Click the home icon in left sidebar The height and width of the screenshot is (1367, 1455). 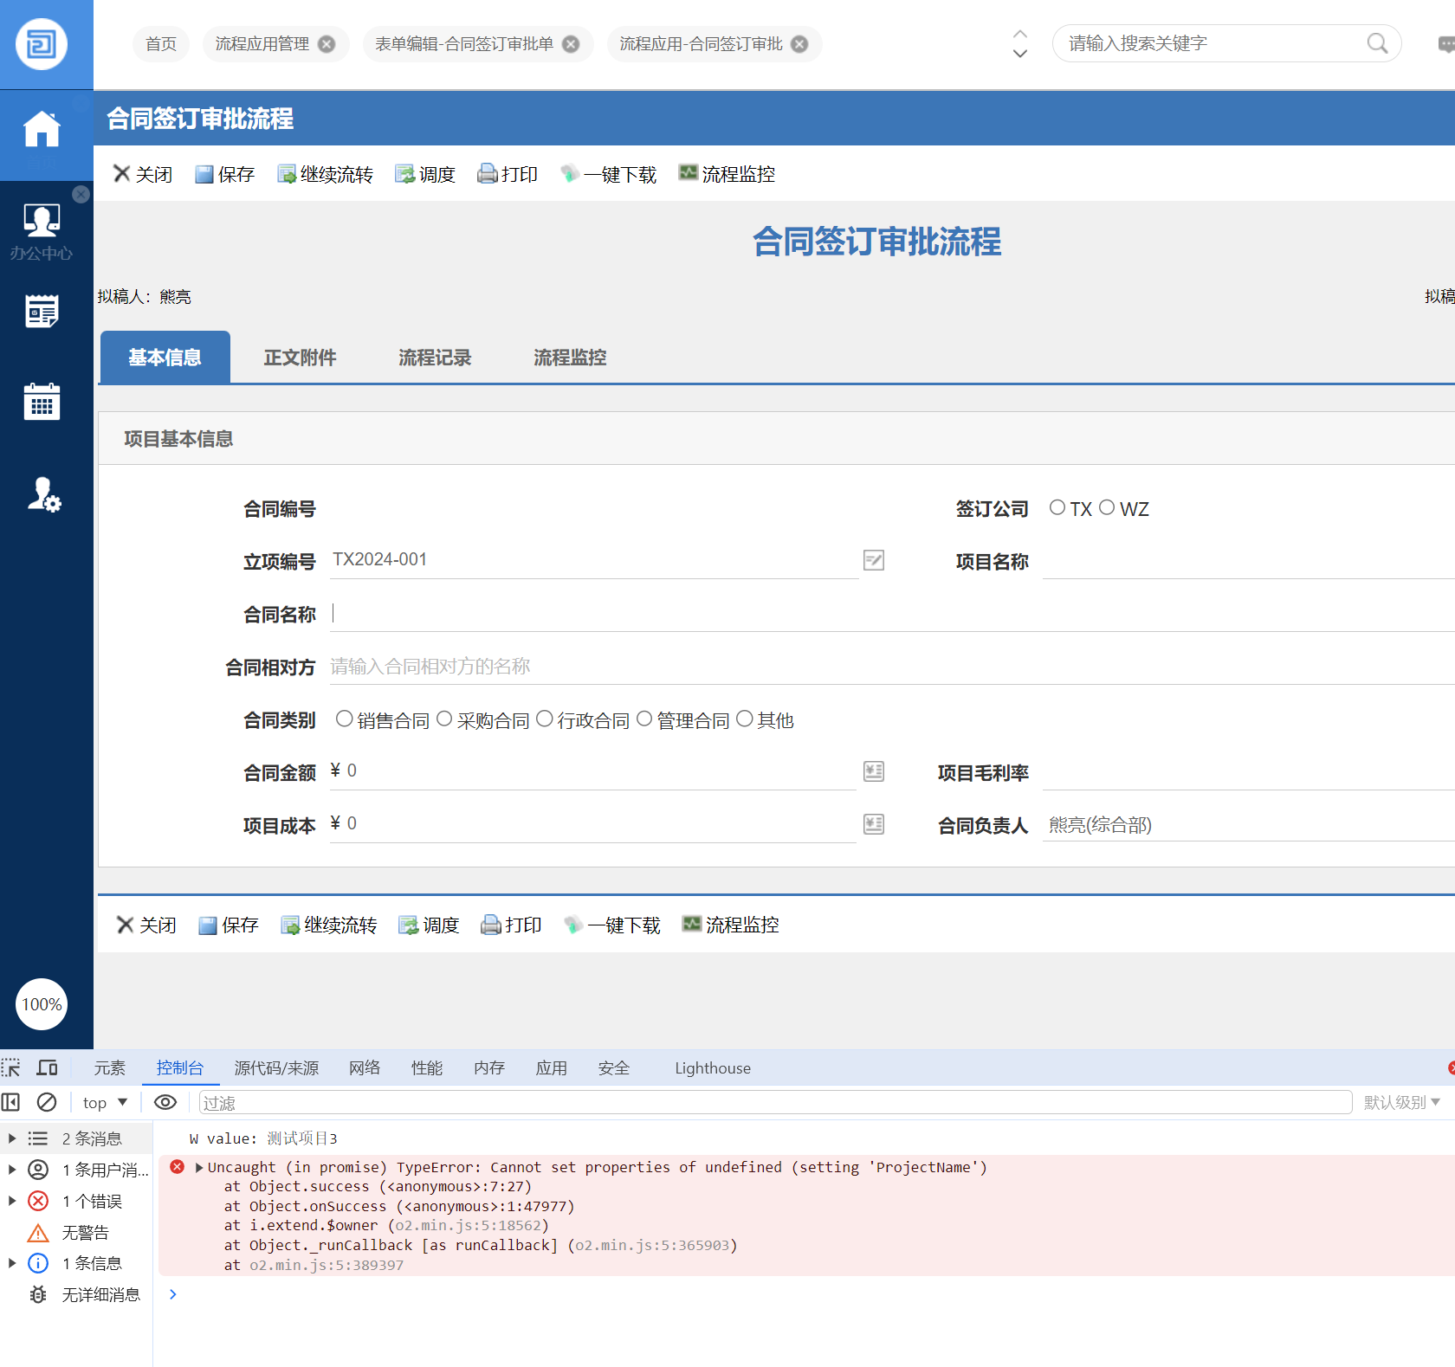coord(42,130)
